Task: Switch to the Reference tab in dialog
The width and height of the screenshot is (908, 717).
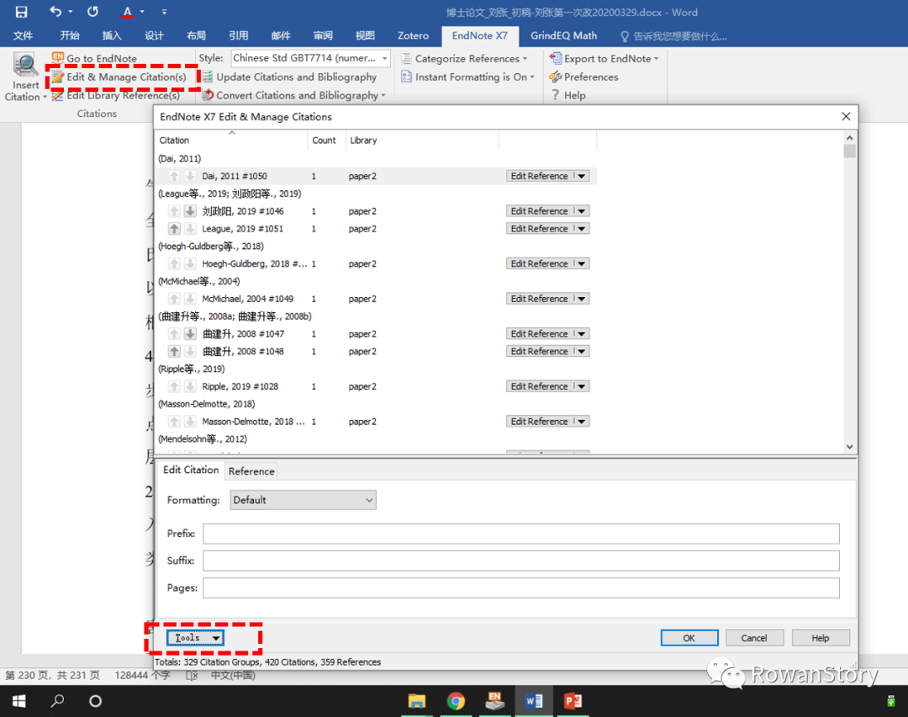Action: [251, 471]
